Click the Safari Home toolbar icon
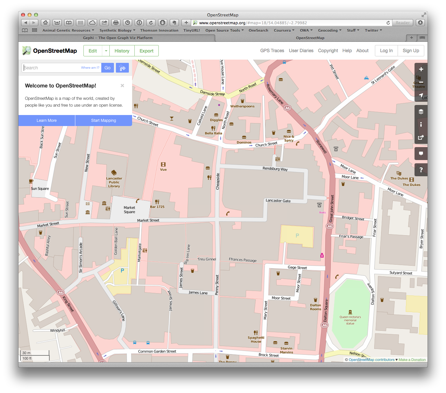This screenshot has width=446, height=393. 45,23
